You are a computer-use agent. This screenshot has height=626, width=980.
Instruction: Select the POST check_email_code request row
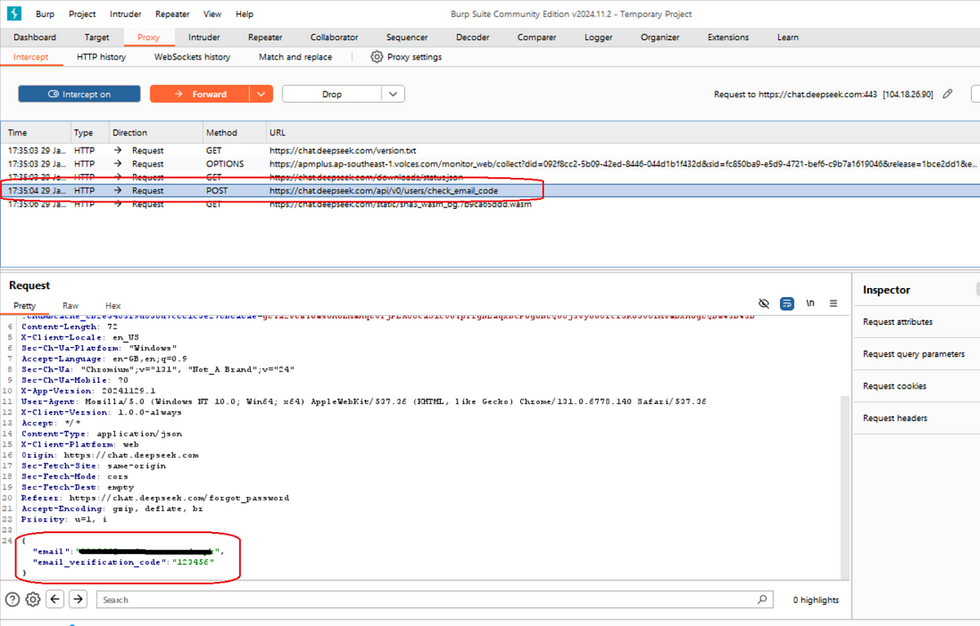tap(490, 190)
